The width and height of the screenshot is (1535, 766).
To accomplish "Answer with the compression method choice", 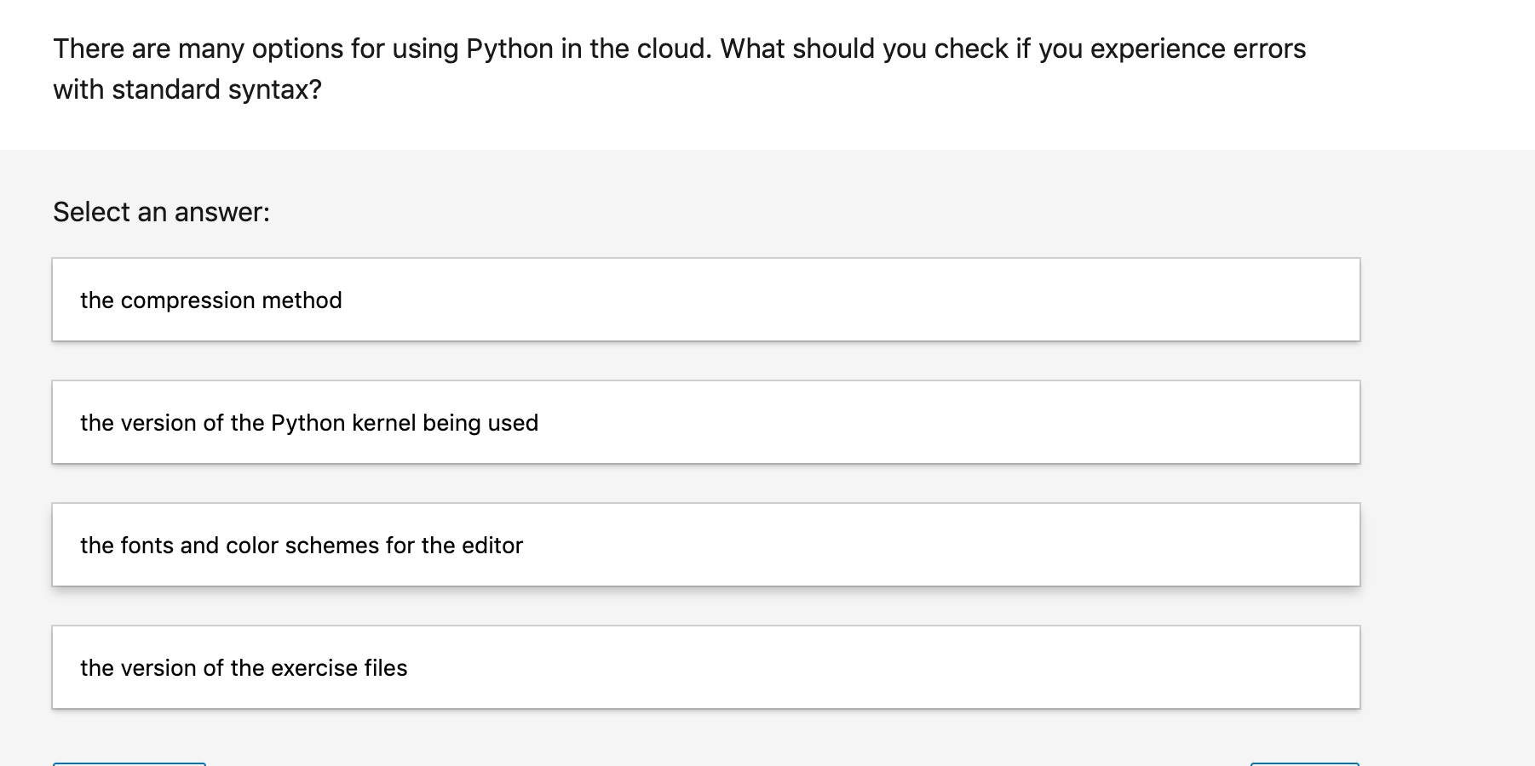I will point(707,300).
